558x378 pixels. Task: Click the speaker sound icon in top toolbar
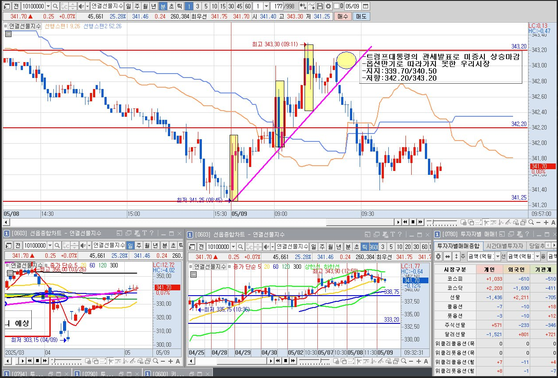(81, 6)
